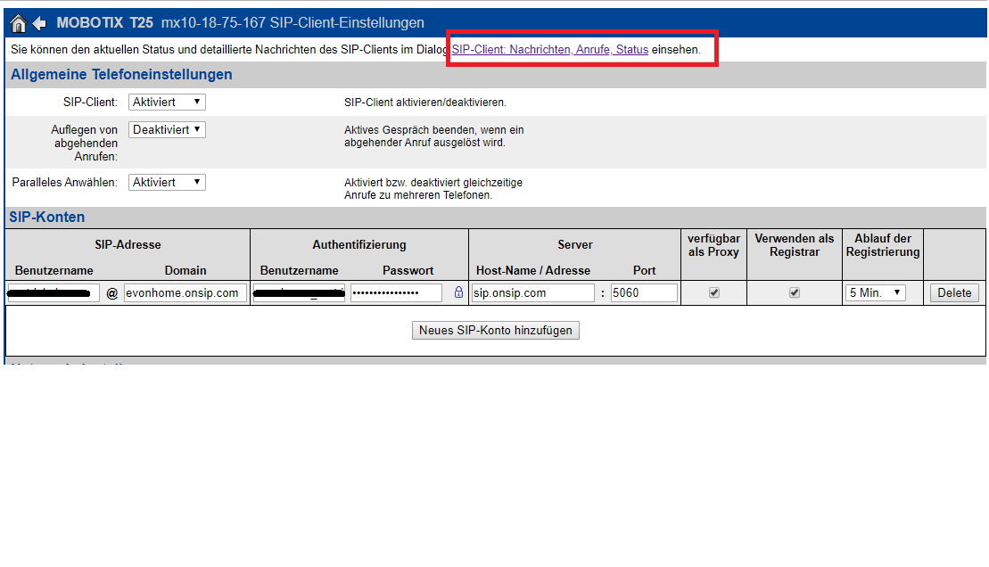Open the 'SIP-Client: Nachrichten, Anrufe, Status' link
This screenshot has width=989, height=567.
[549, 50]
